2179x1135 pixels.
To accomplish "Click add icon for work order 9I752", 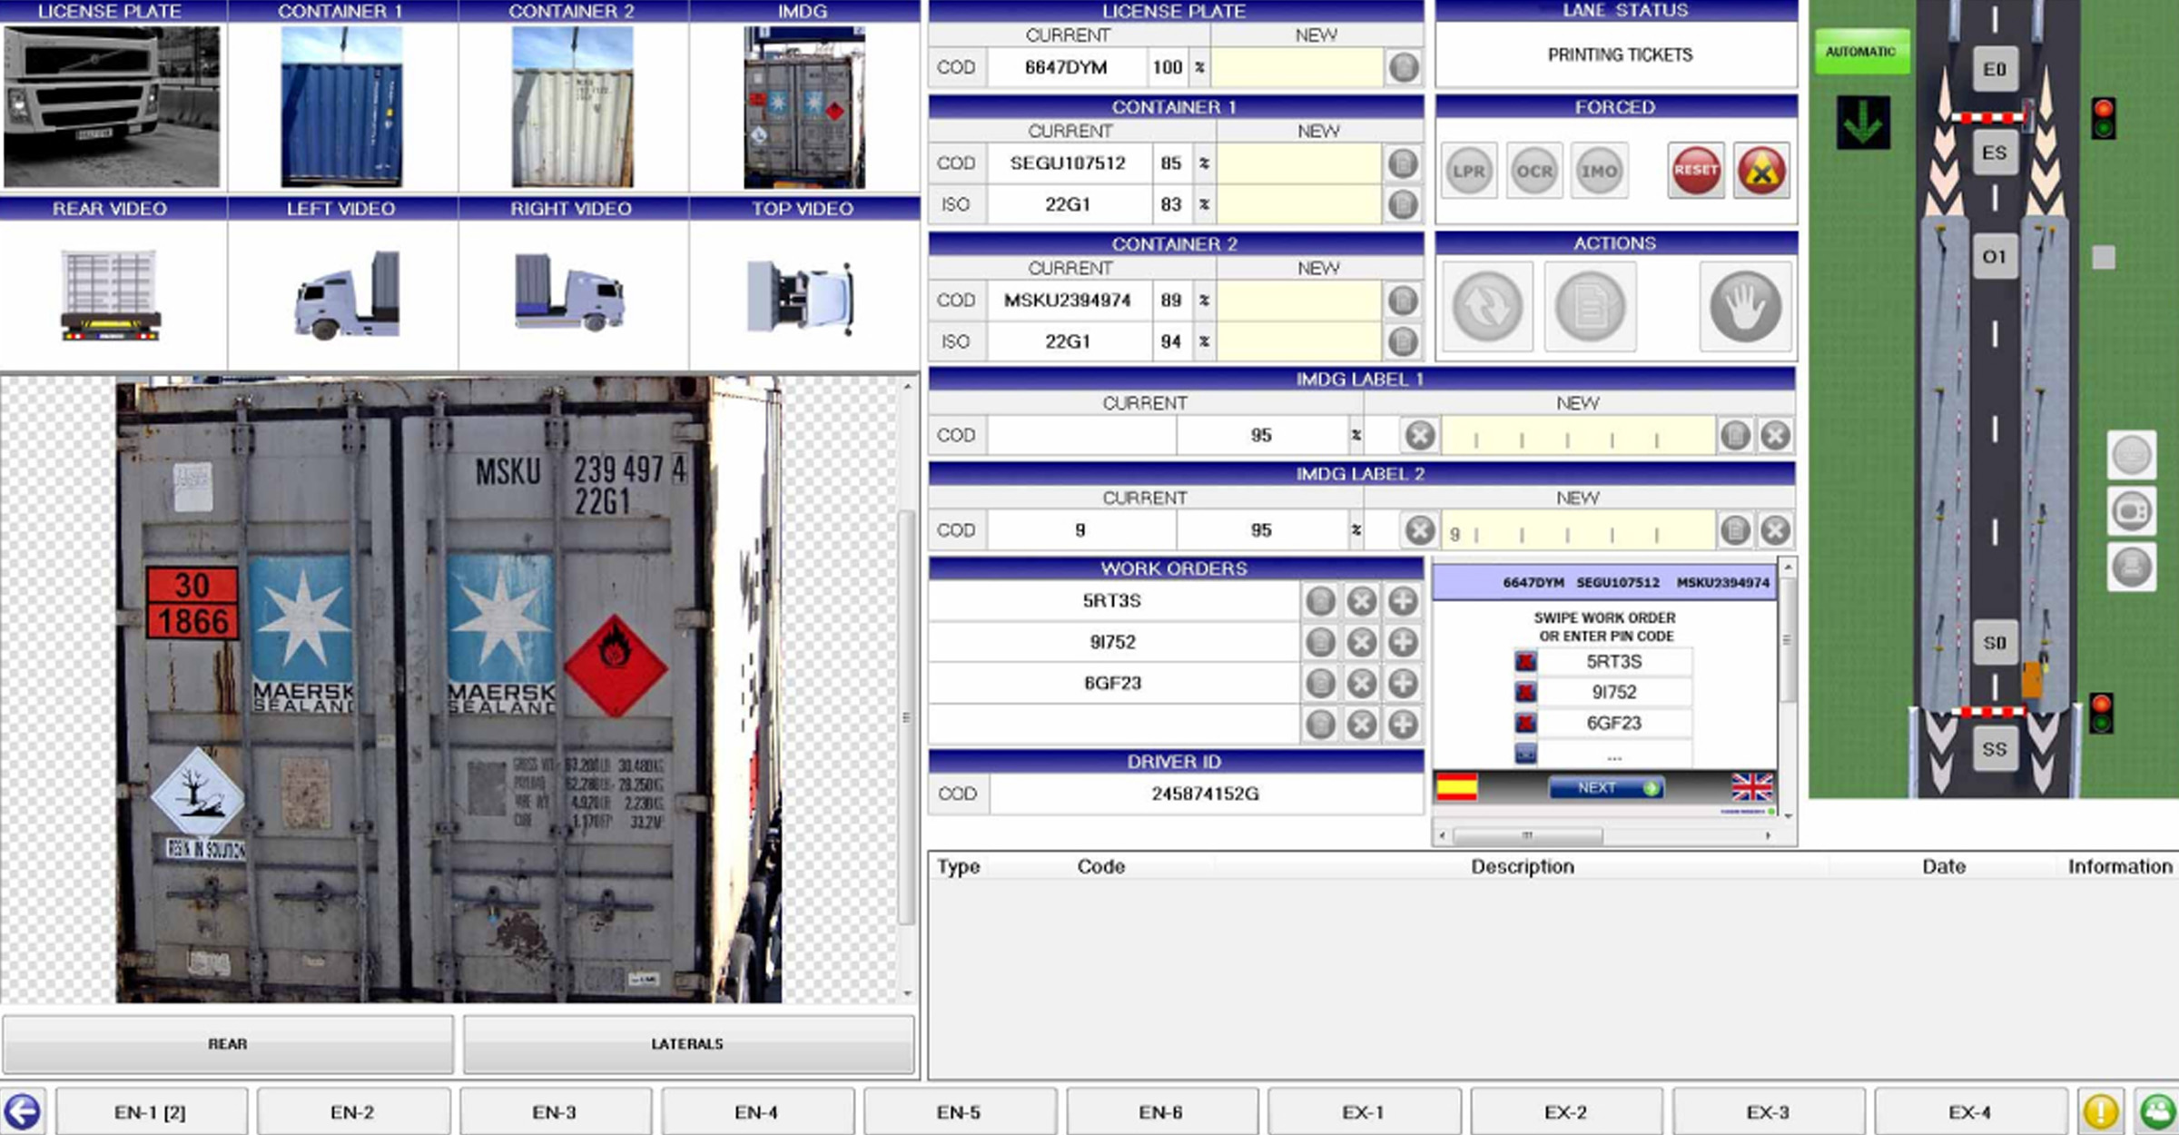I will coord(1403,643).
